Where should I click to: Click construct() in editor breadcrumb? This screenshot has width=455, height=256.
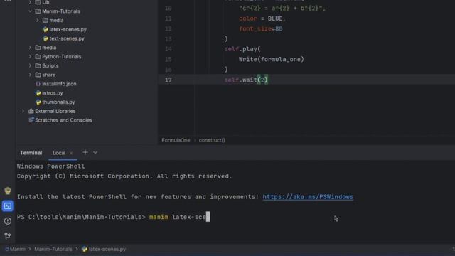212,140
